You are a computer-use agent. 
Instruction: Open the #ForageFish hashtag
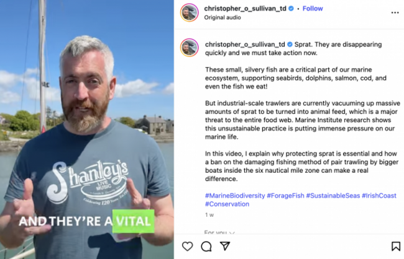[285, 196]
